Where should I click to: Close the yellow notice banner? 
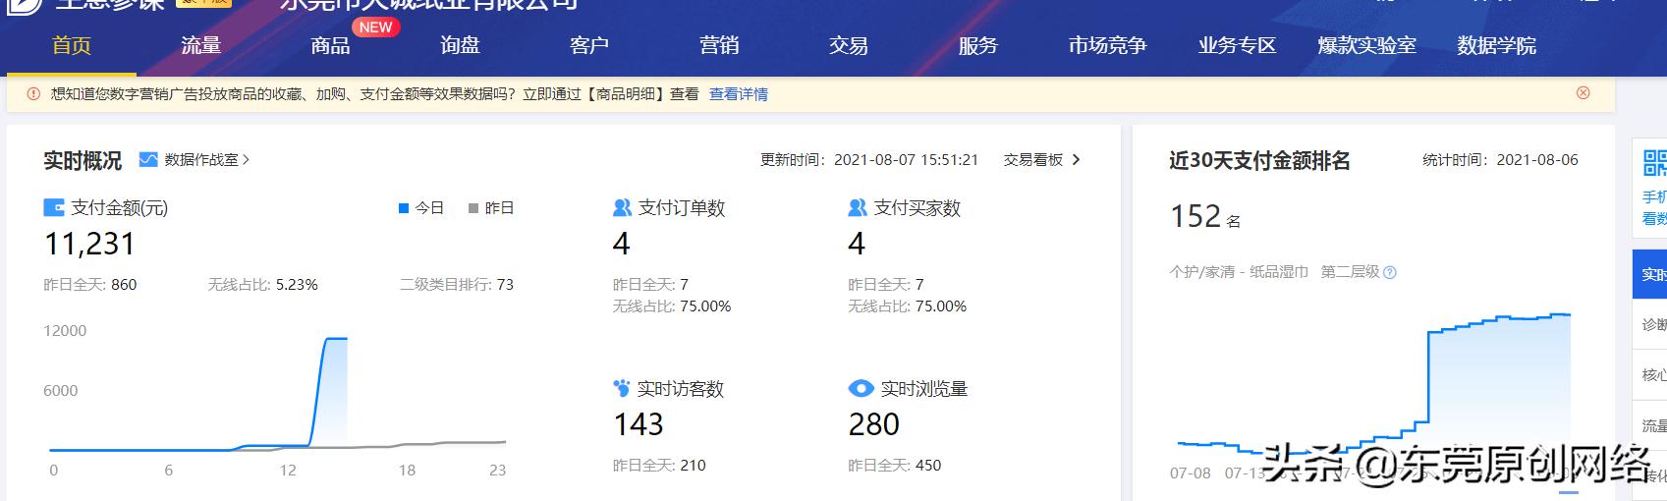[1583, 93]
